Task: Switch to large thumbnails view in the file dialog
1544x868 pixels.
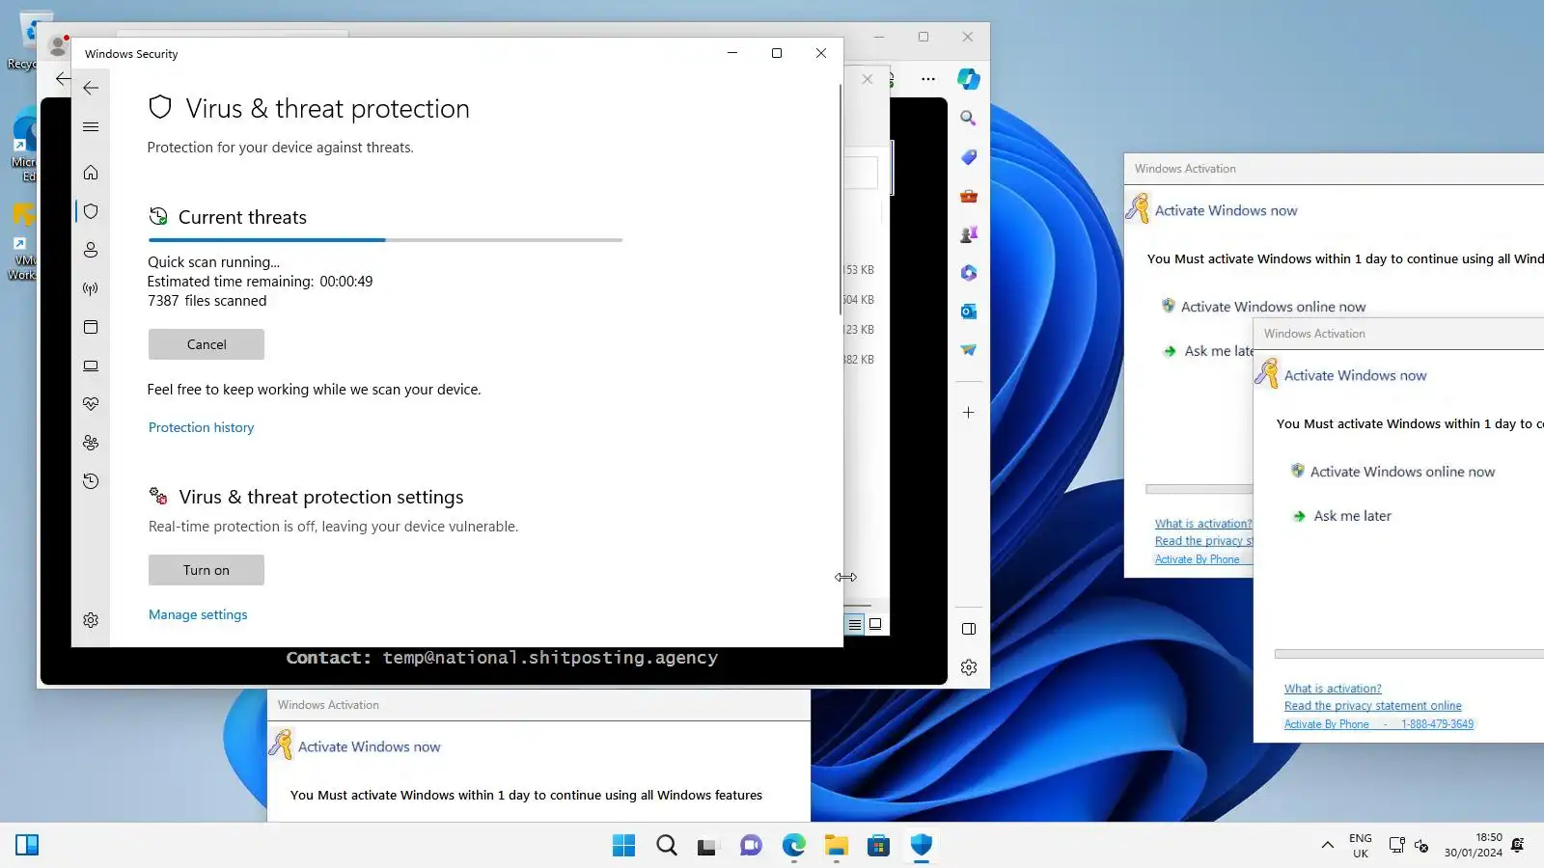Action: [875, 625]
